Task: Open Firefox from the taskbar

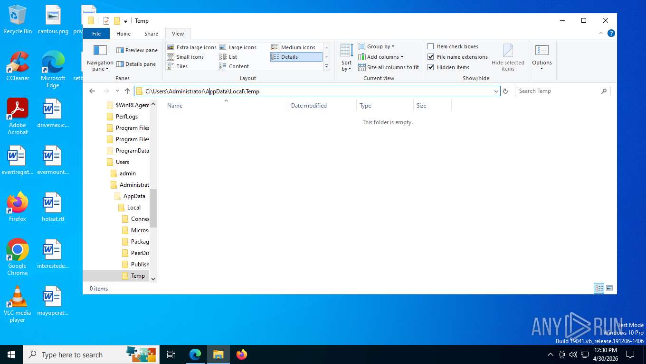Action: (x=242, y=355)
